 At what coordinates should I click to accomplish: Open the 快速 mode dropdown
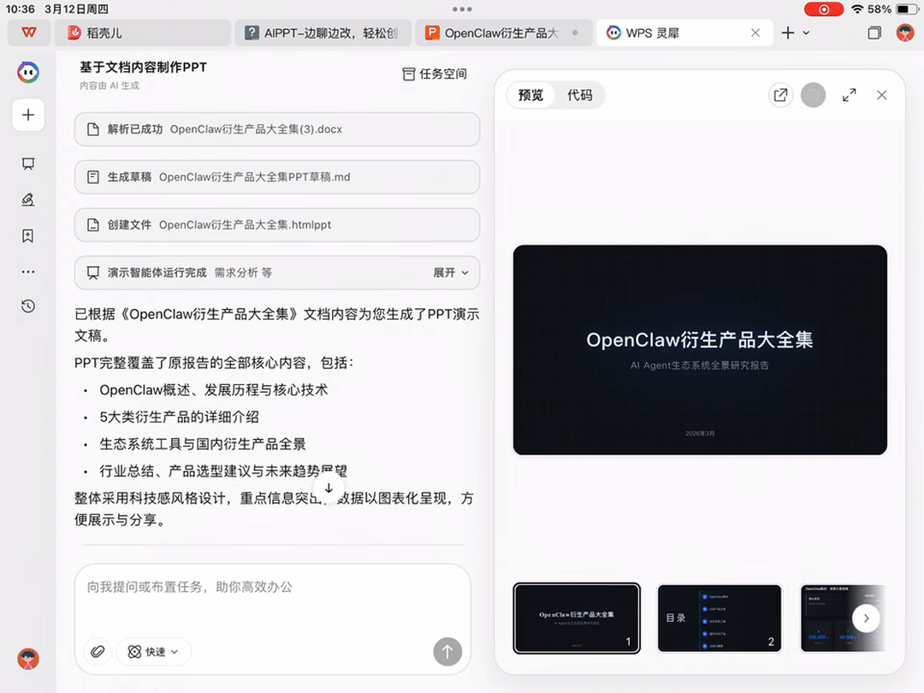(153, 652)
